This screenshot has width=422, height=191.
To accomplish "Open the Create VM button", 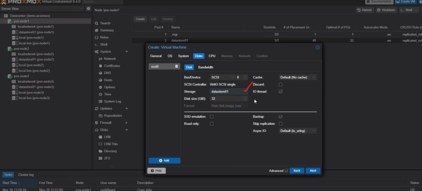I will (x=406, y=2).
